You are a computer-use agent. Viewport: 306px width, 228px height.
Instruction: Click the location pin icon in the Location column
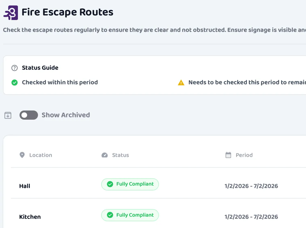click(x=22, y=155)
